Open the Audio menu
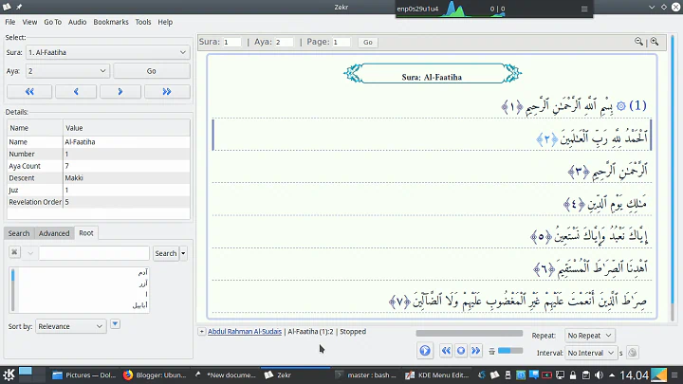The height and width of the screenshot is (384, 683). (77, 22)
